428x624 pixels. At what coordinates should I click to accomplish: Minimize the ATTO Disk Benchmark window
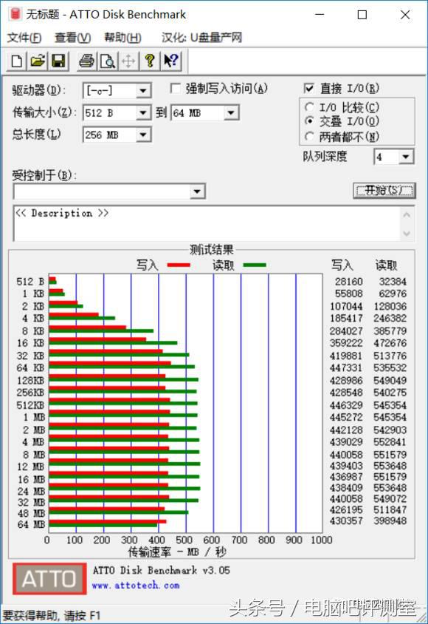[x=320, y=15]
